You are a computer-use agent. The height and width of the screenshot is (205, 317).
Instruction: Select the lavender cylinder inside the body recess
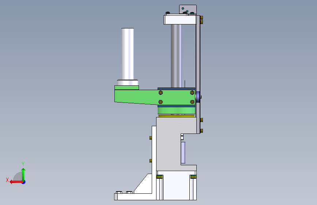[183, 152]
